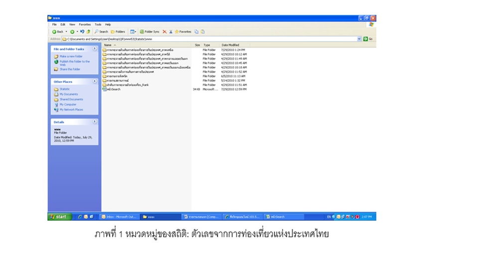Open the Help menu

(x=108, y=24)
